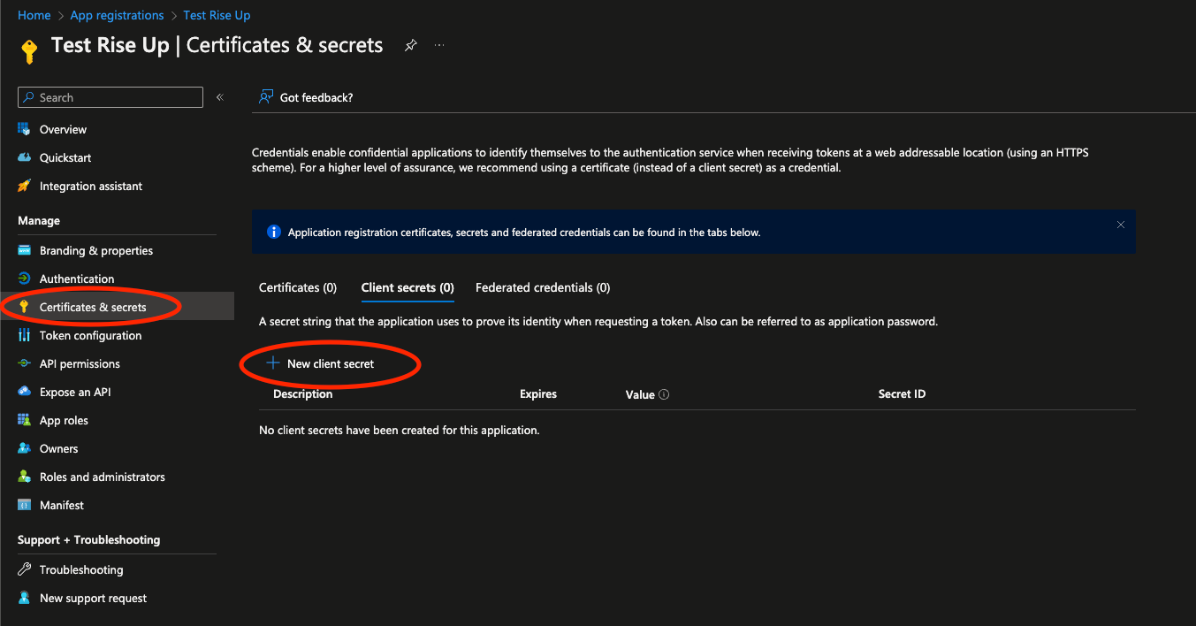Open Integration assistant
This screenshot has height=626, width=1196.
(x=91, y=186)
